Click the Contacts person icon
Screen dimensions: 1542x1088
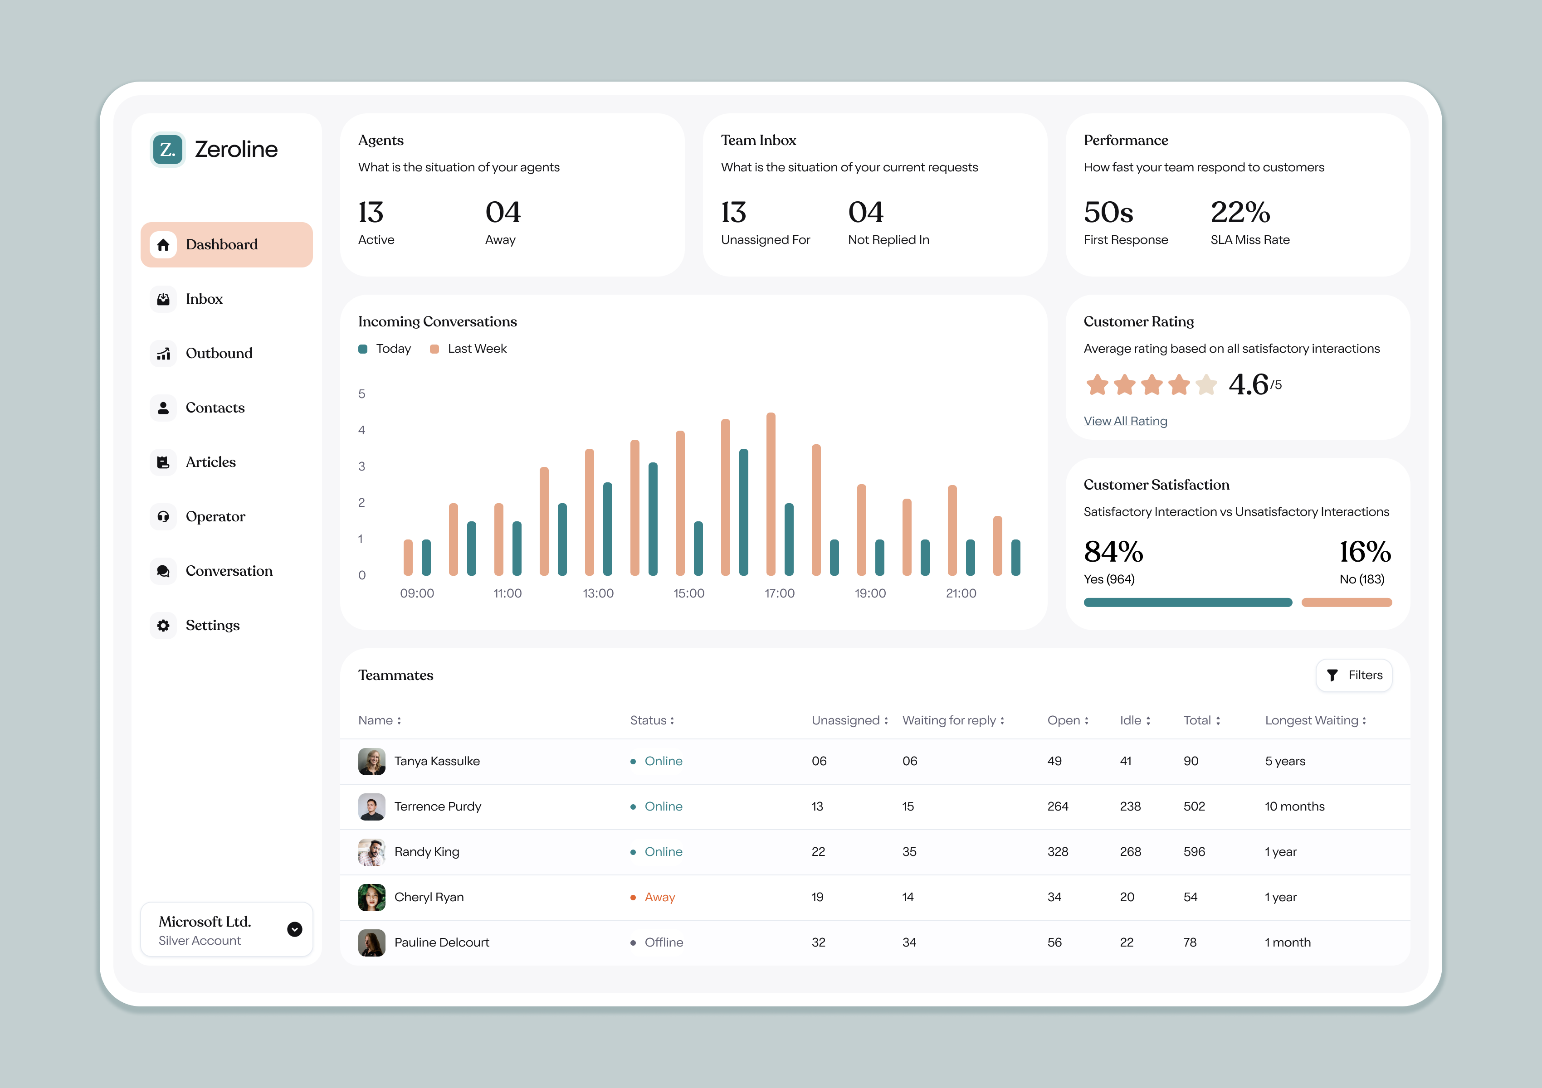[163, 408]
